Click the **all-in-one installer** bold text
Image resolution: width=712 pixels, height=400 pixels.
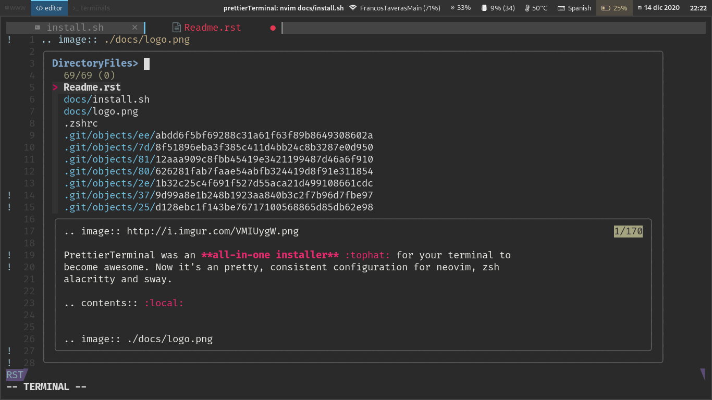271,255
